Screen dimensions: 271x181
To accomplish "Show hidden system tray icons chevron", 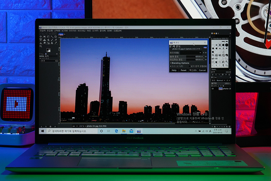I will [x=196, y=131].
